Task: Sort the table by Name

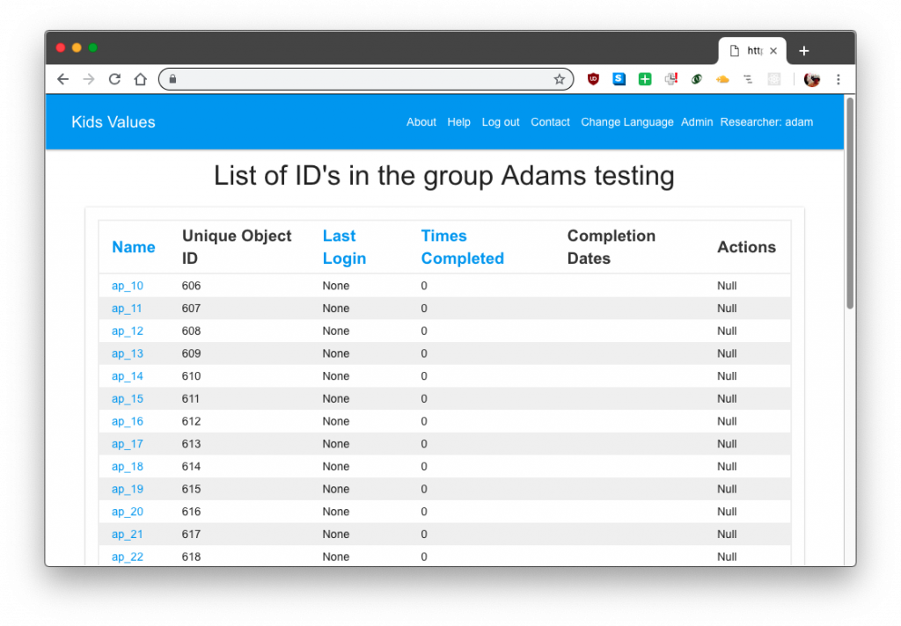Action: pos(134,247)
